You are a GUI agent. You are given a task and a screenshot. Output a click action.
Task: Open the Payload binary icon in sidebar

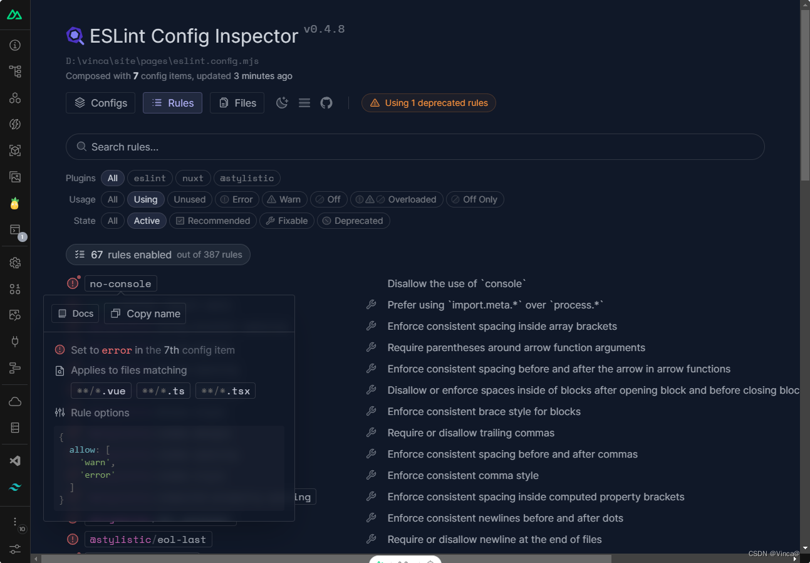coord(15,289)
